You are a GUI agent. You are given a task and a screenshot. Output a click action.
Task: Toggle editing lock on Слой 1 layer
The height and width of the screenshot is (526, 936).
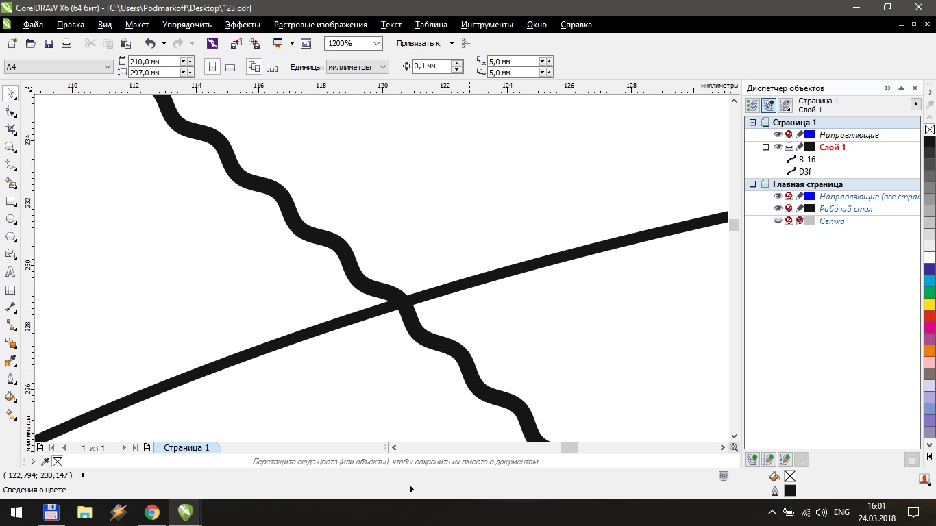click(799, 147)
